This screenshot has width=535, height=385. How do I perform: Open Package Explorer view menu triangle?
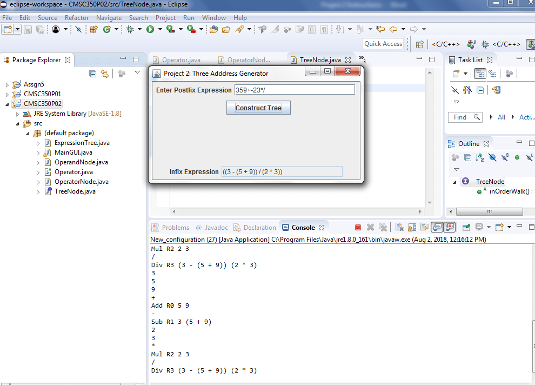tap(137, 72)
